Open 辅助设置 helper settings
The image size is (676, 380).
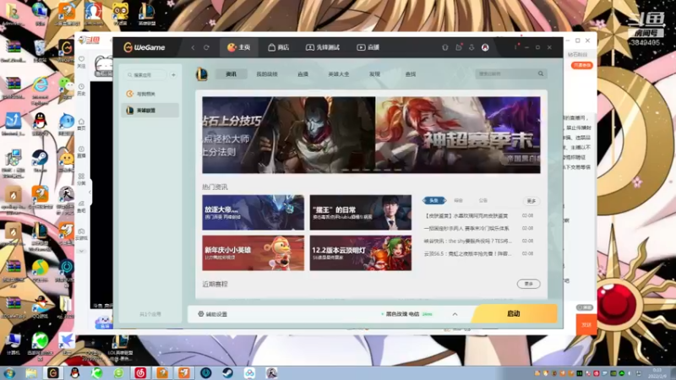coord(212,314)
